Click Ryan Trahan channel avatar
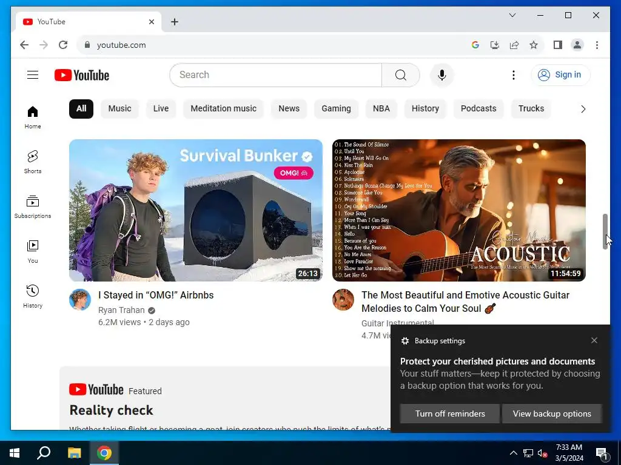Image resolution: width=621 pixels, height=465 pixels. pyautogui.click(x=80, y=300)
